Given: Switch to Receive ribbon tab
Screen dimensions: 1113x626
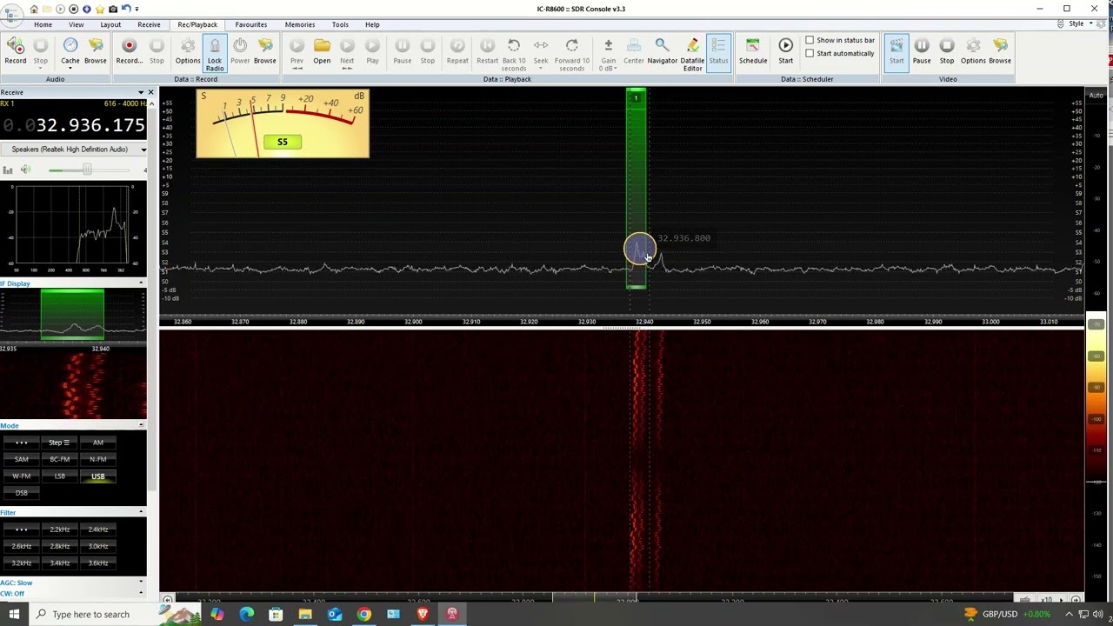Looking at the screenshot, I should point(149,24).
